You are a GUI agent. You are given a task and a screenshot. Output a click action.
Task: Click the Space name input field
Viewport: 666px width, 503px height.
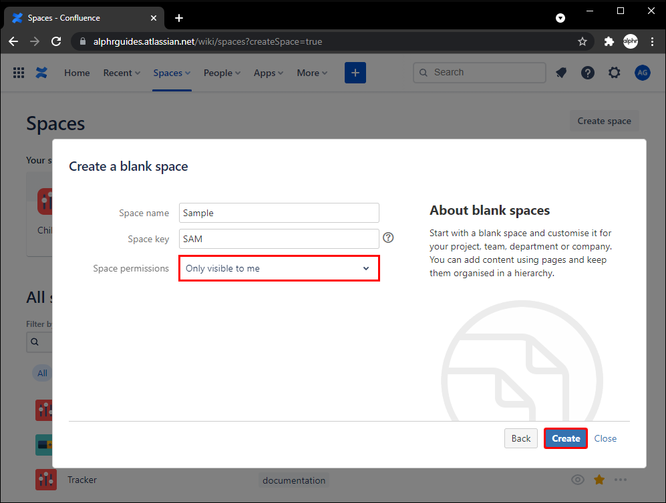click(x=279, y=213)
